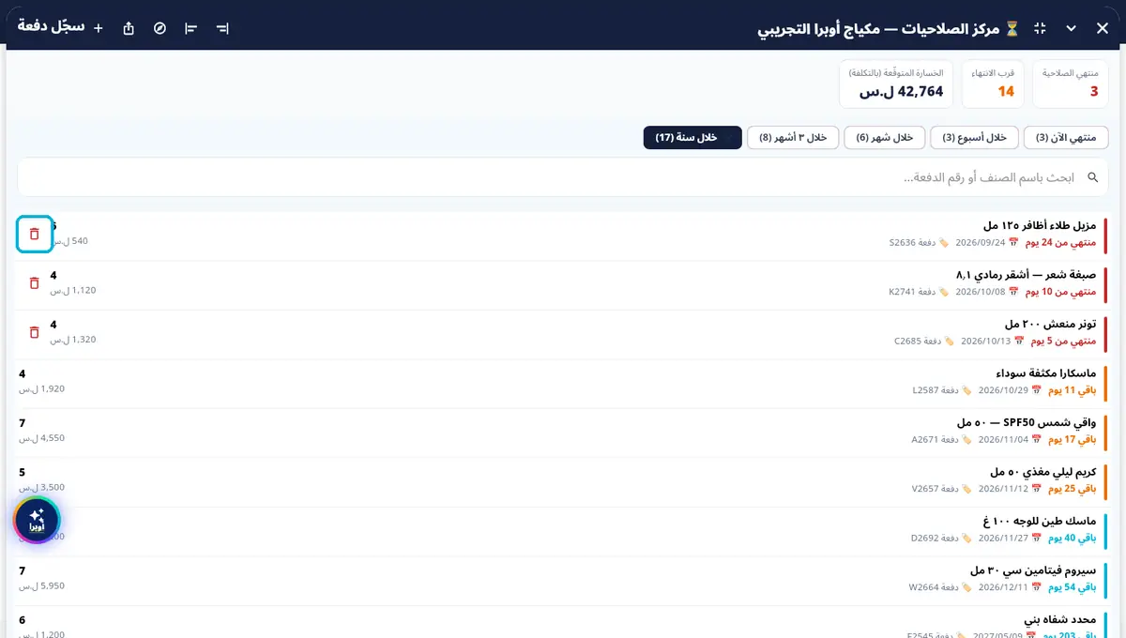Image resolution: width=1126 pixels, height=638 pixels.
Task: Click the منتهي الصلاحية summary card
Action: [x=1070, y=84]
